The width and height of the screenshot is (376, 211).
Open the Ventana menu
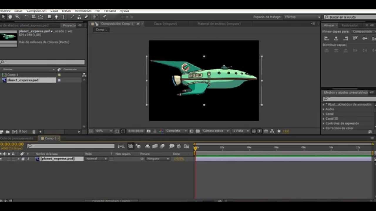[x=110, y=11]
